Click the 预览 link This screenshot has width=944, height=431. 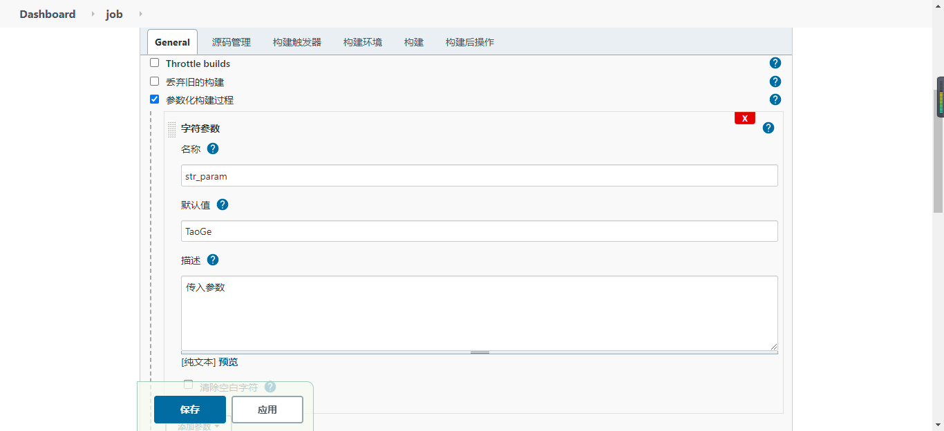click(x=228, y=362)
